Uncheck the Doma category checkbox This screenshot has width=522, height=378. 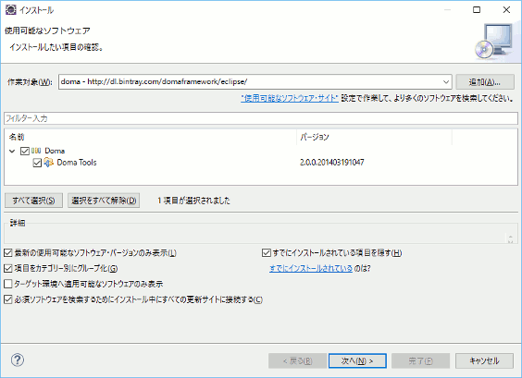[25, 151]
